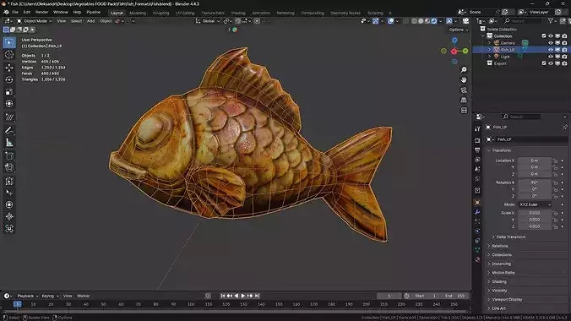This screenshot has height=321, width=571.
Task: Open the timeline Keying menu
Action: point(50,296)
